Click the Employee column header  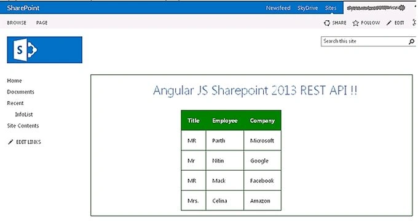pos(225,120)
